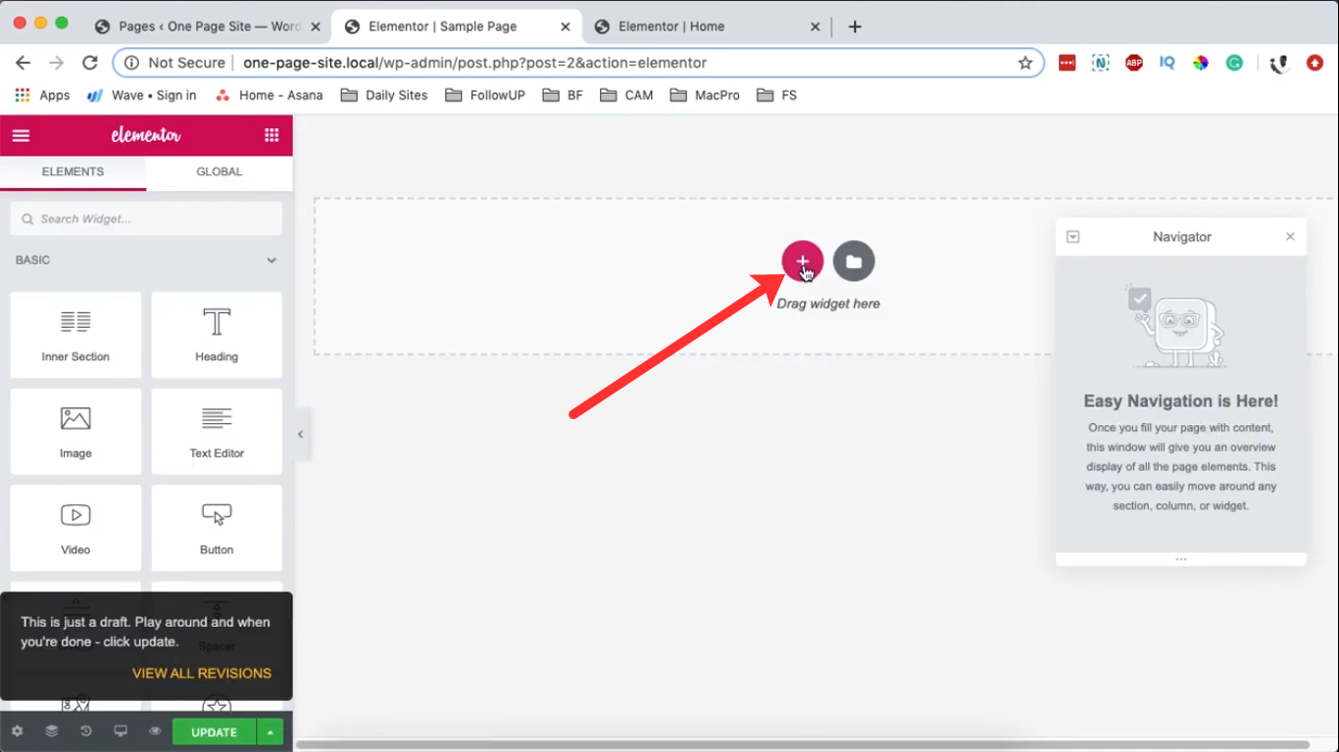Click the Not Secure site info icon
The height and width of the screenshot is (752, 1339).
(x=132, y=63)
